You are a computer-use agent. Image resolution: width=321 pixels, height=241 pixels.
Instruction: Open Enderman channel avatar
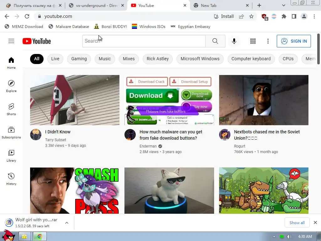130,135
